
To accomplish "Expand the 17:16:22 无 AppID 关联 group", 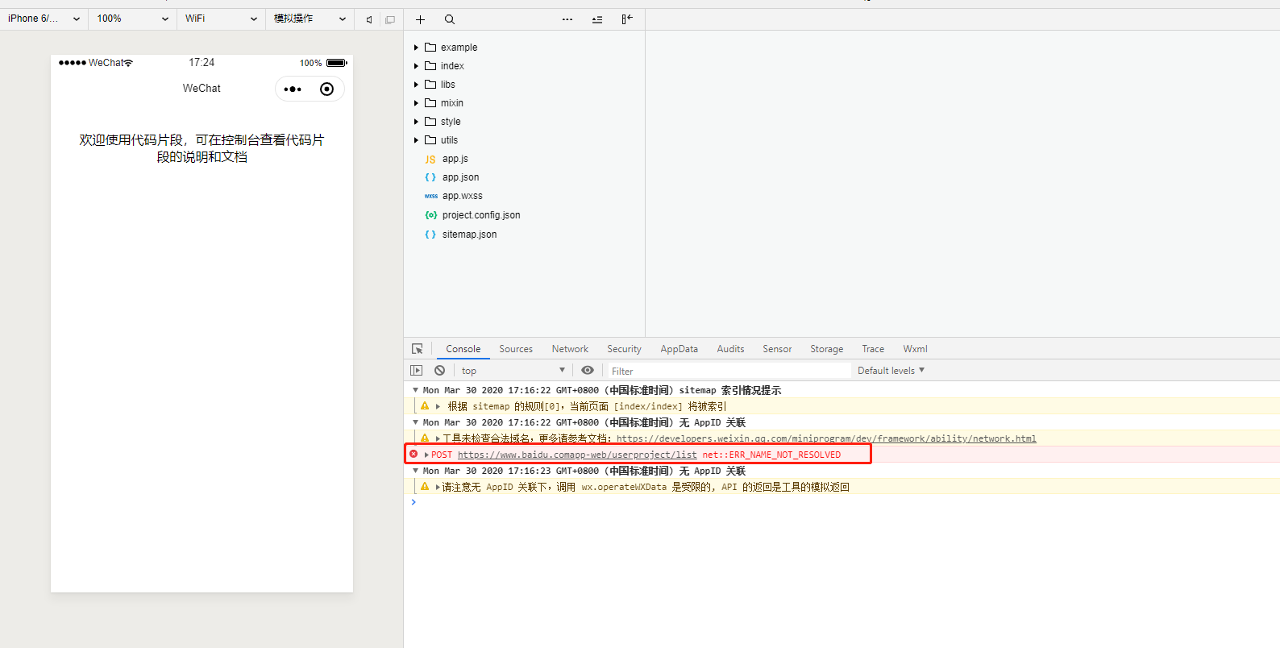I will [x=416, y=422].
